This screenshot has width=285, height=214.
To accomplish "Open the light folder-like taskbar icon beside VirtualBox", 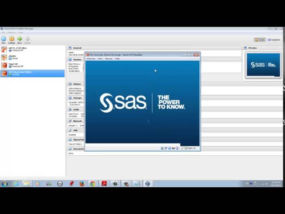I will pyautogui.click(x=137, y=184).
